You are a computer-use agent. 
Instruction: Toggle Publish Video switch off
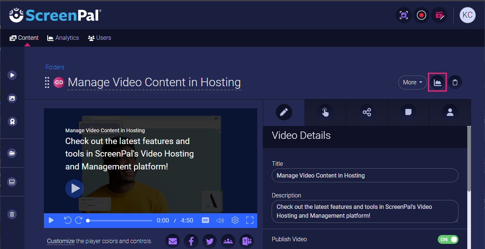tap(448, 239)
